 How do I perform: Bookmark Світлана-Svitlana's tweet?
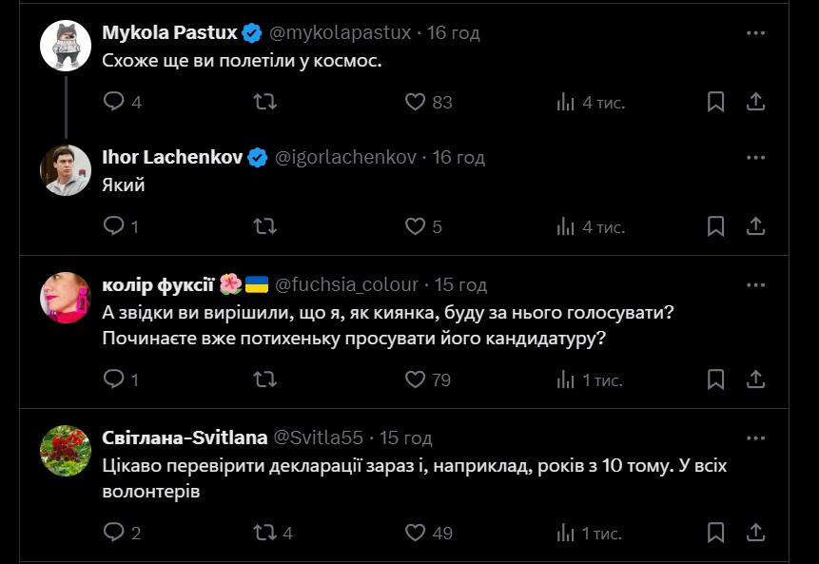point(716,533)
